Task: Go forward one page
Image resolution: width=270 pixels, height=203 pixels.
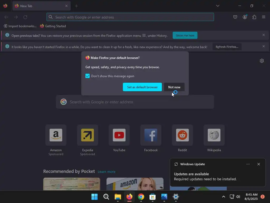Action: 16,17
